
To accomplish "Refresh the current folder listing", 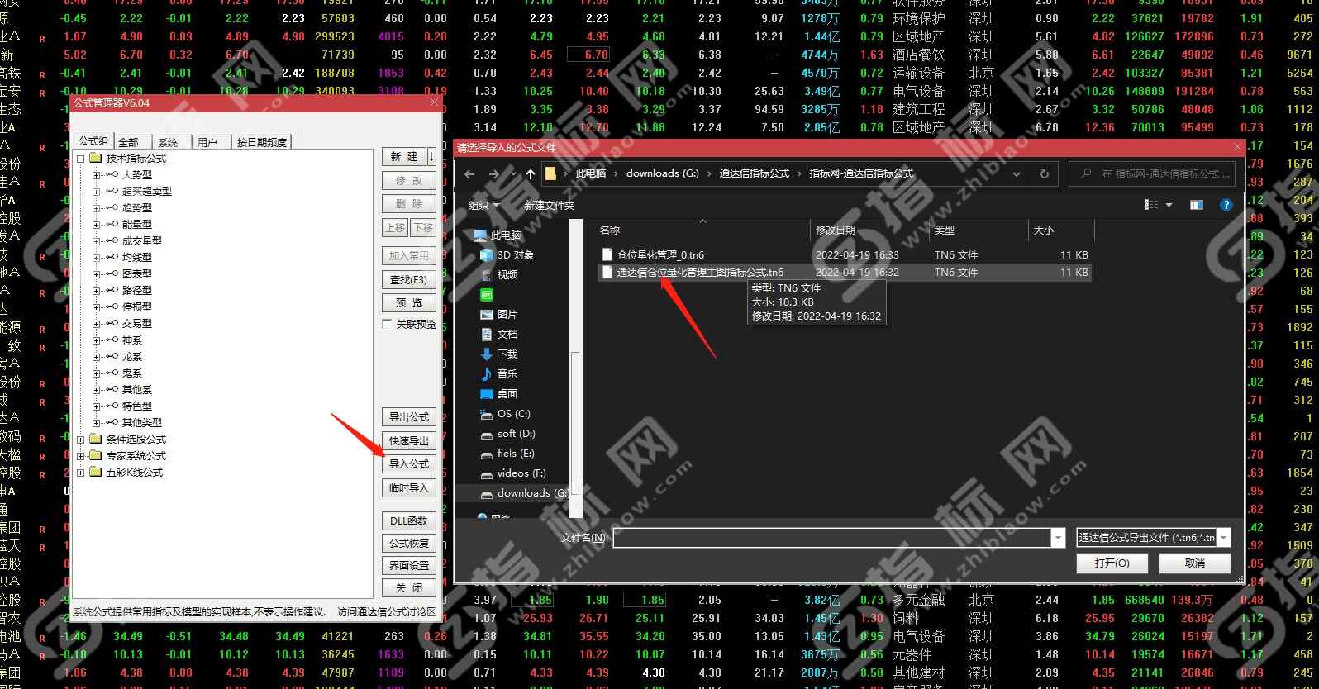I will [x=1044, y=174].
